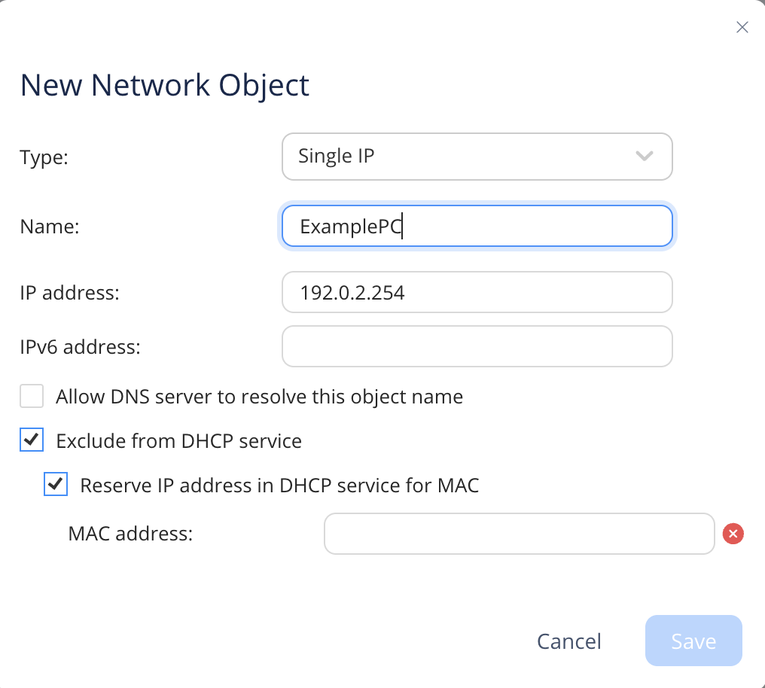Viewport: 765px width, 688px height.
Task: Click the 'IP address:' field label
Action: point(69,293)
